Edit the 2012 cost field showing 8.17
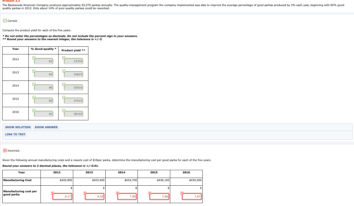The image size is (354, 206). tap(62, 197)
